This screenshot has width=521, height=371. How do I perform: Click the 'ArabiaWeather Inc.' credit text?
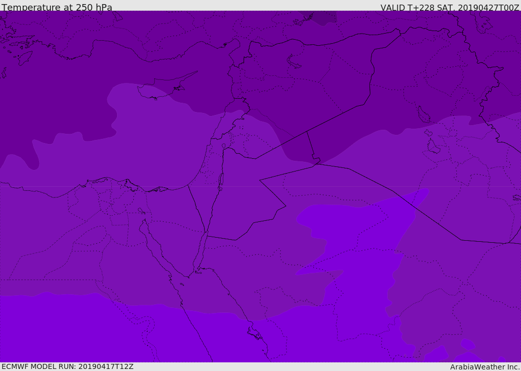pos(485,367)
